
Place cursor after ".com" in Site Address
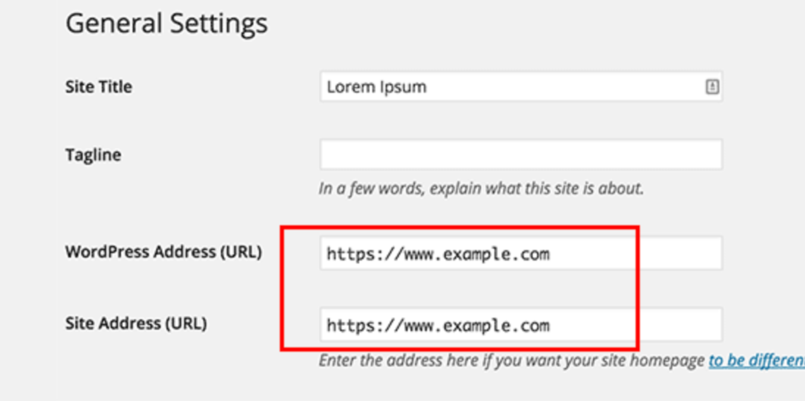pos(551,326)
